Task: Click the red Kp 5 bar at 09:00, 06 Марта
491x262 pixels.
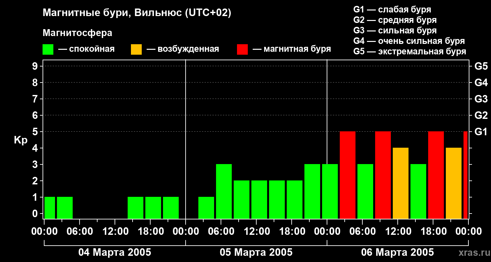Action: (383, 175)
